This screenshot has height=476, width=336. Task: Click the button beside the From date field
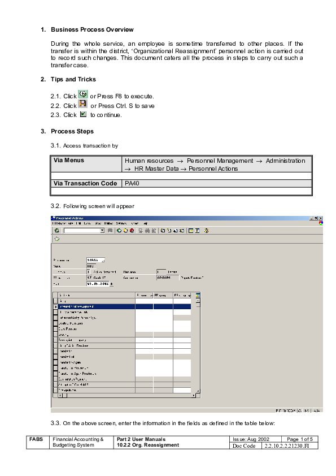[111, 284]
